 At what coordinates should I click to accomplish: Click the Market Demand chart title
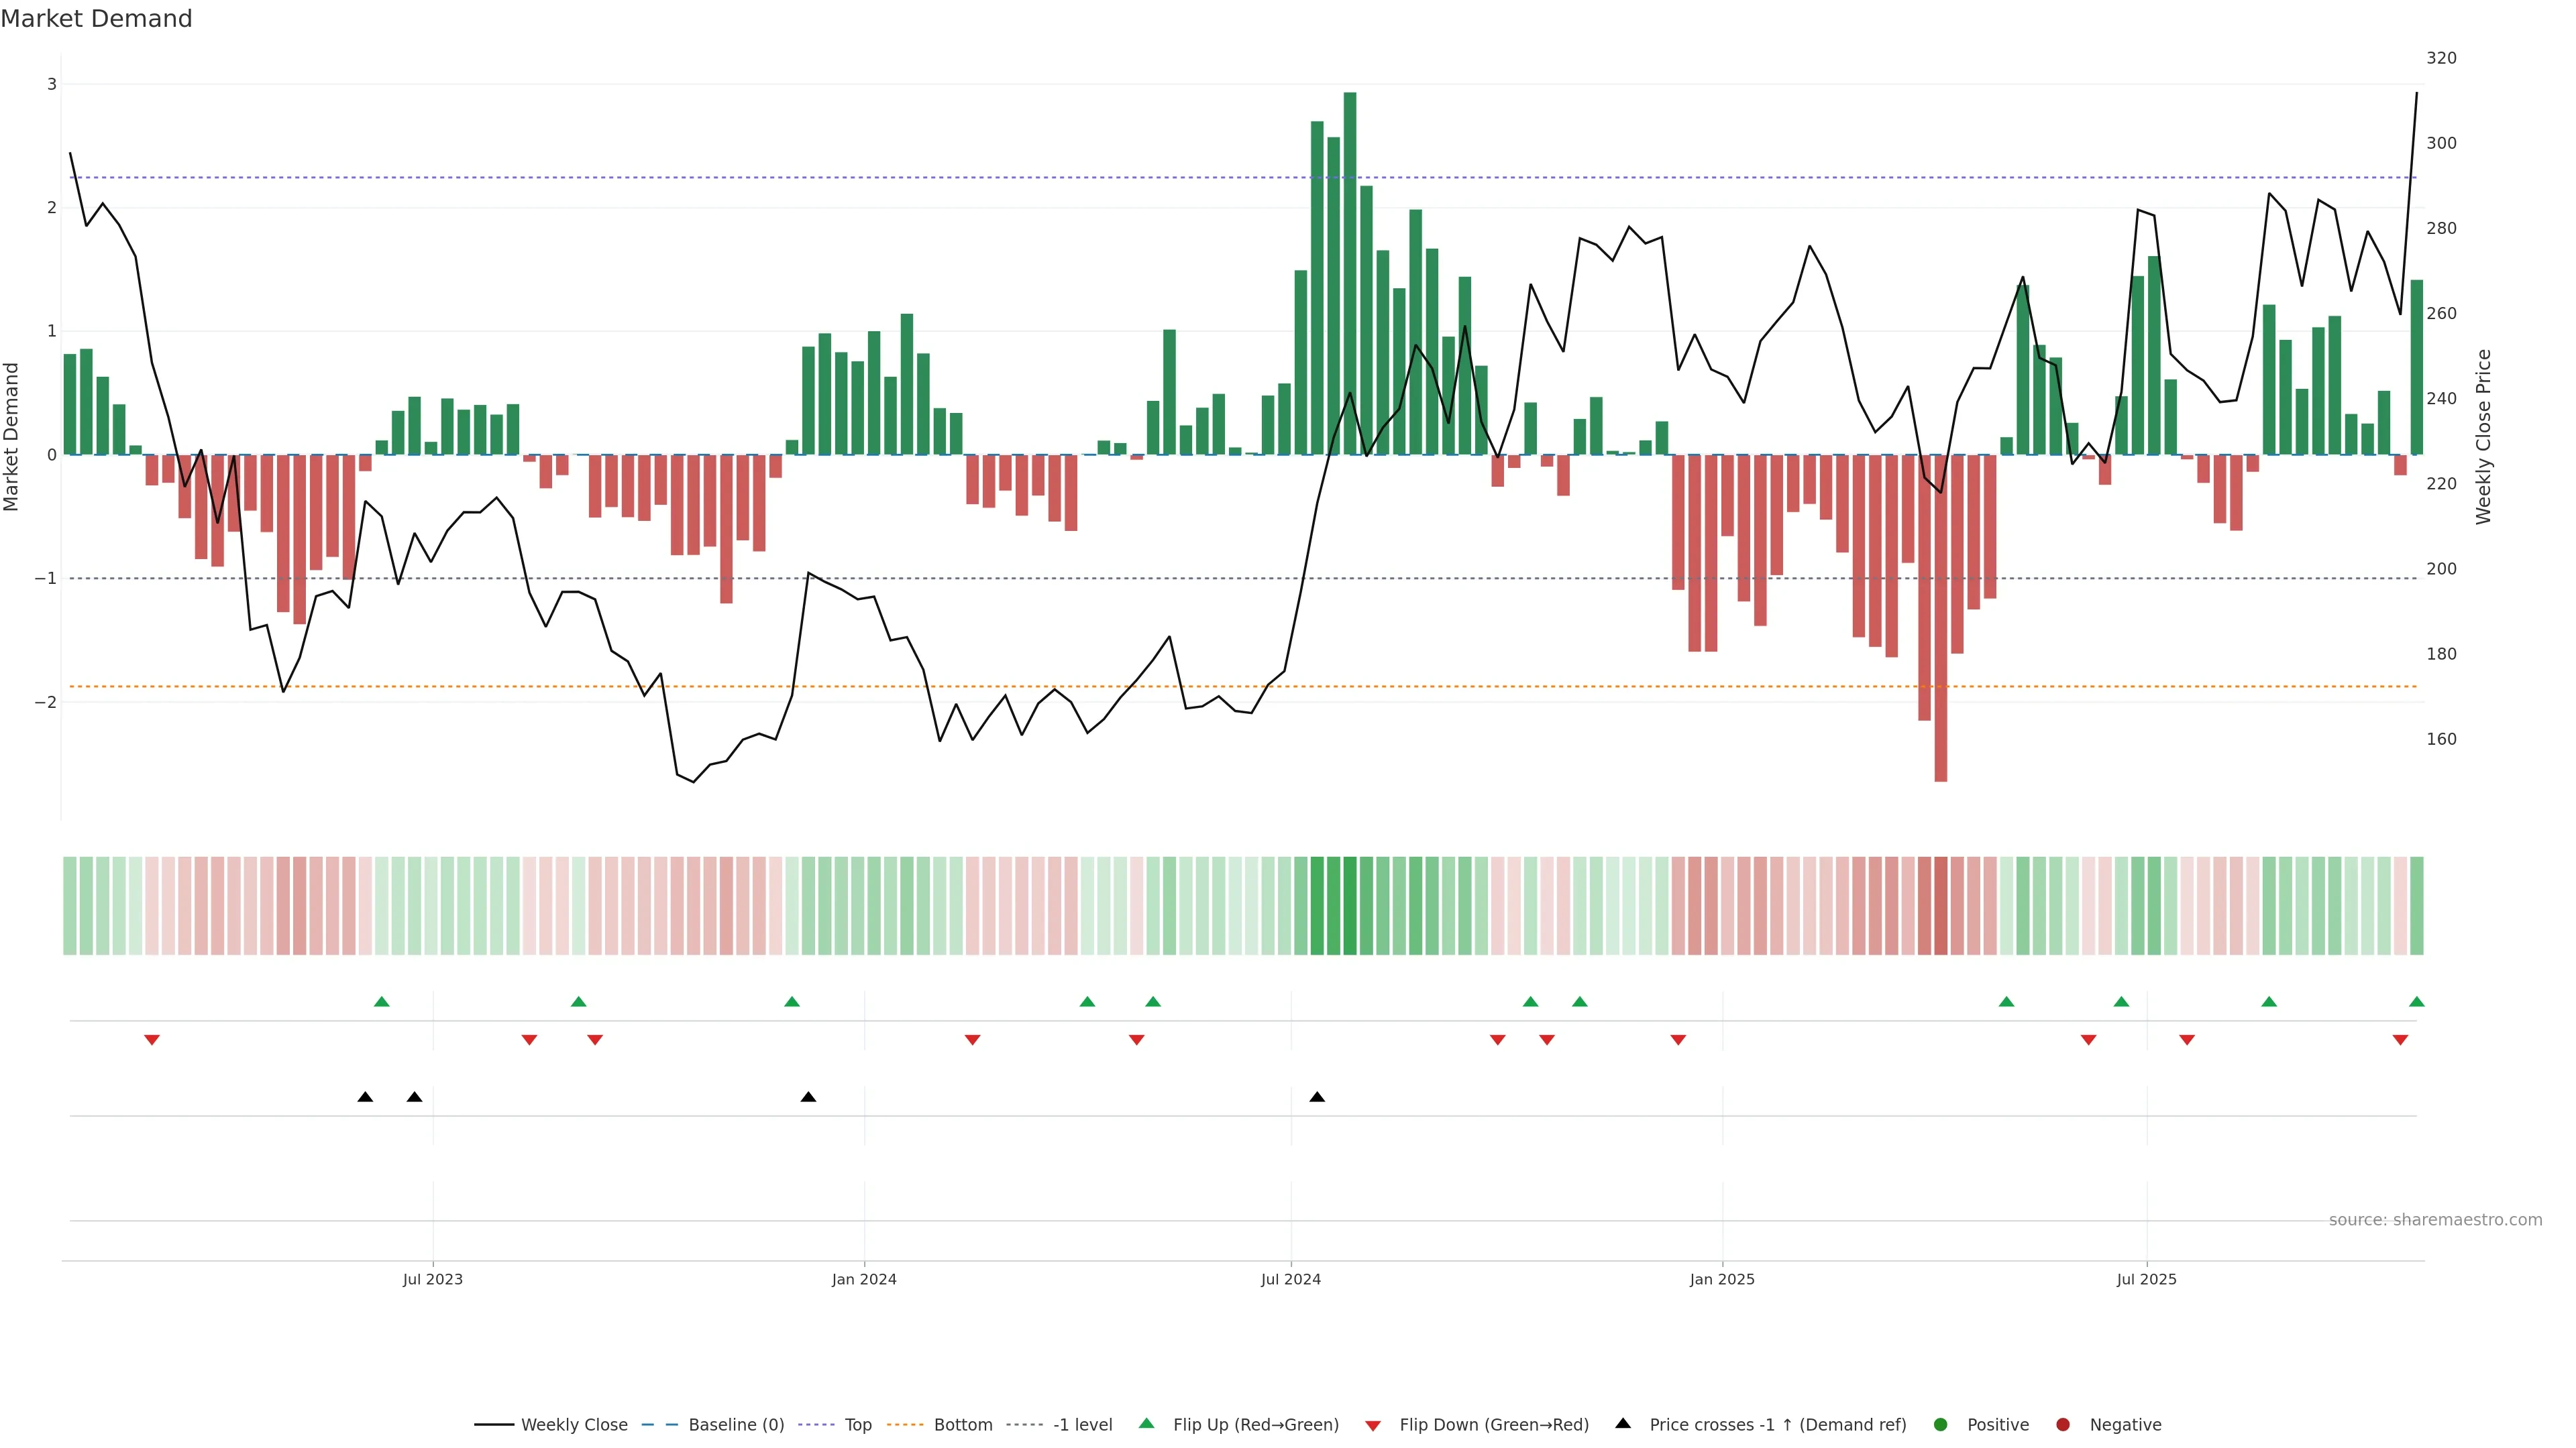96,19
